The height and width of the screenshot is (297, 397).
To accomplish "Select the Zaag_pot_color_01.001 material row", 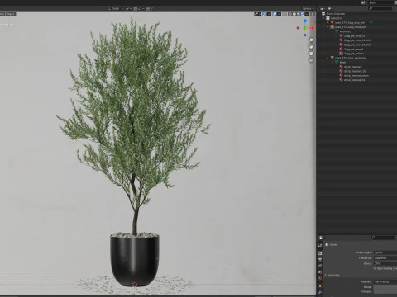I will point(356,40).
